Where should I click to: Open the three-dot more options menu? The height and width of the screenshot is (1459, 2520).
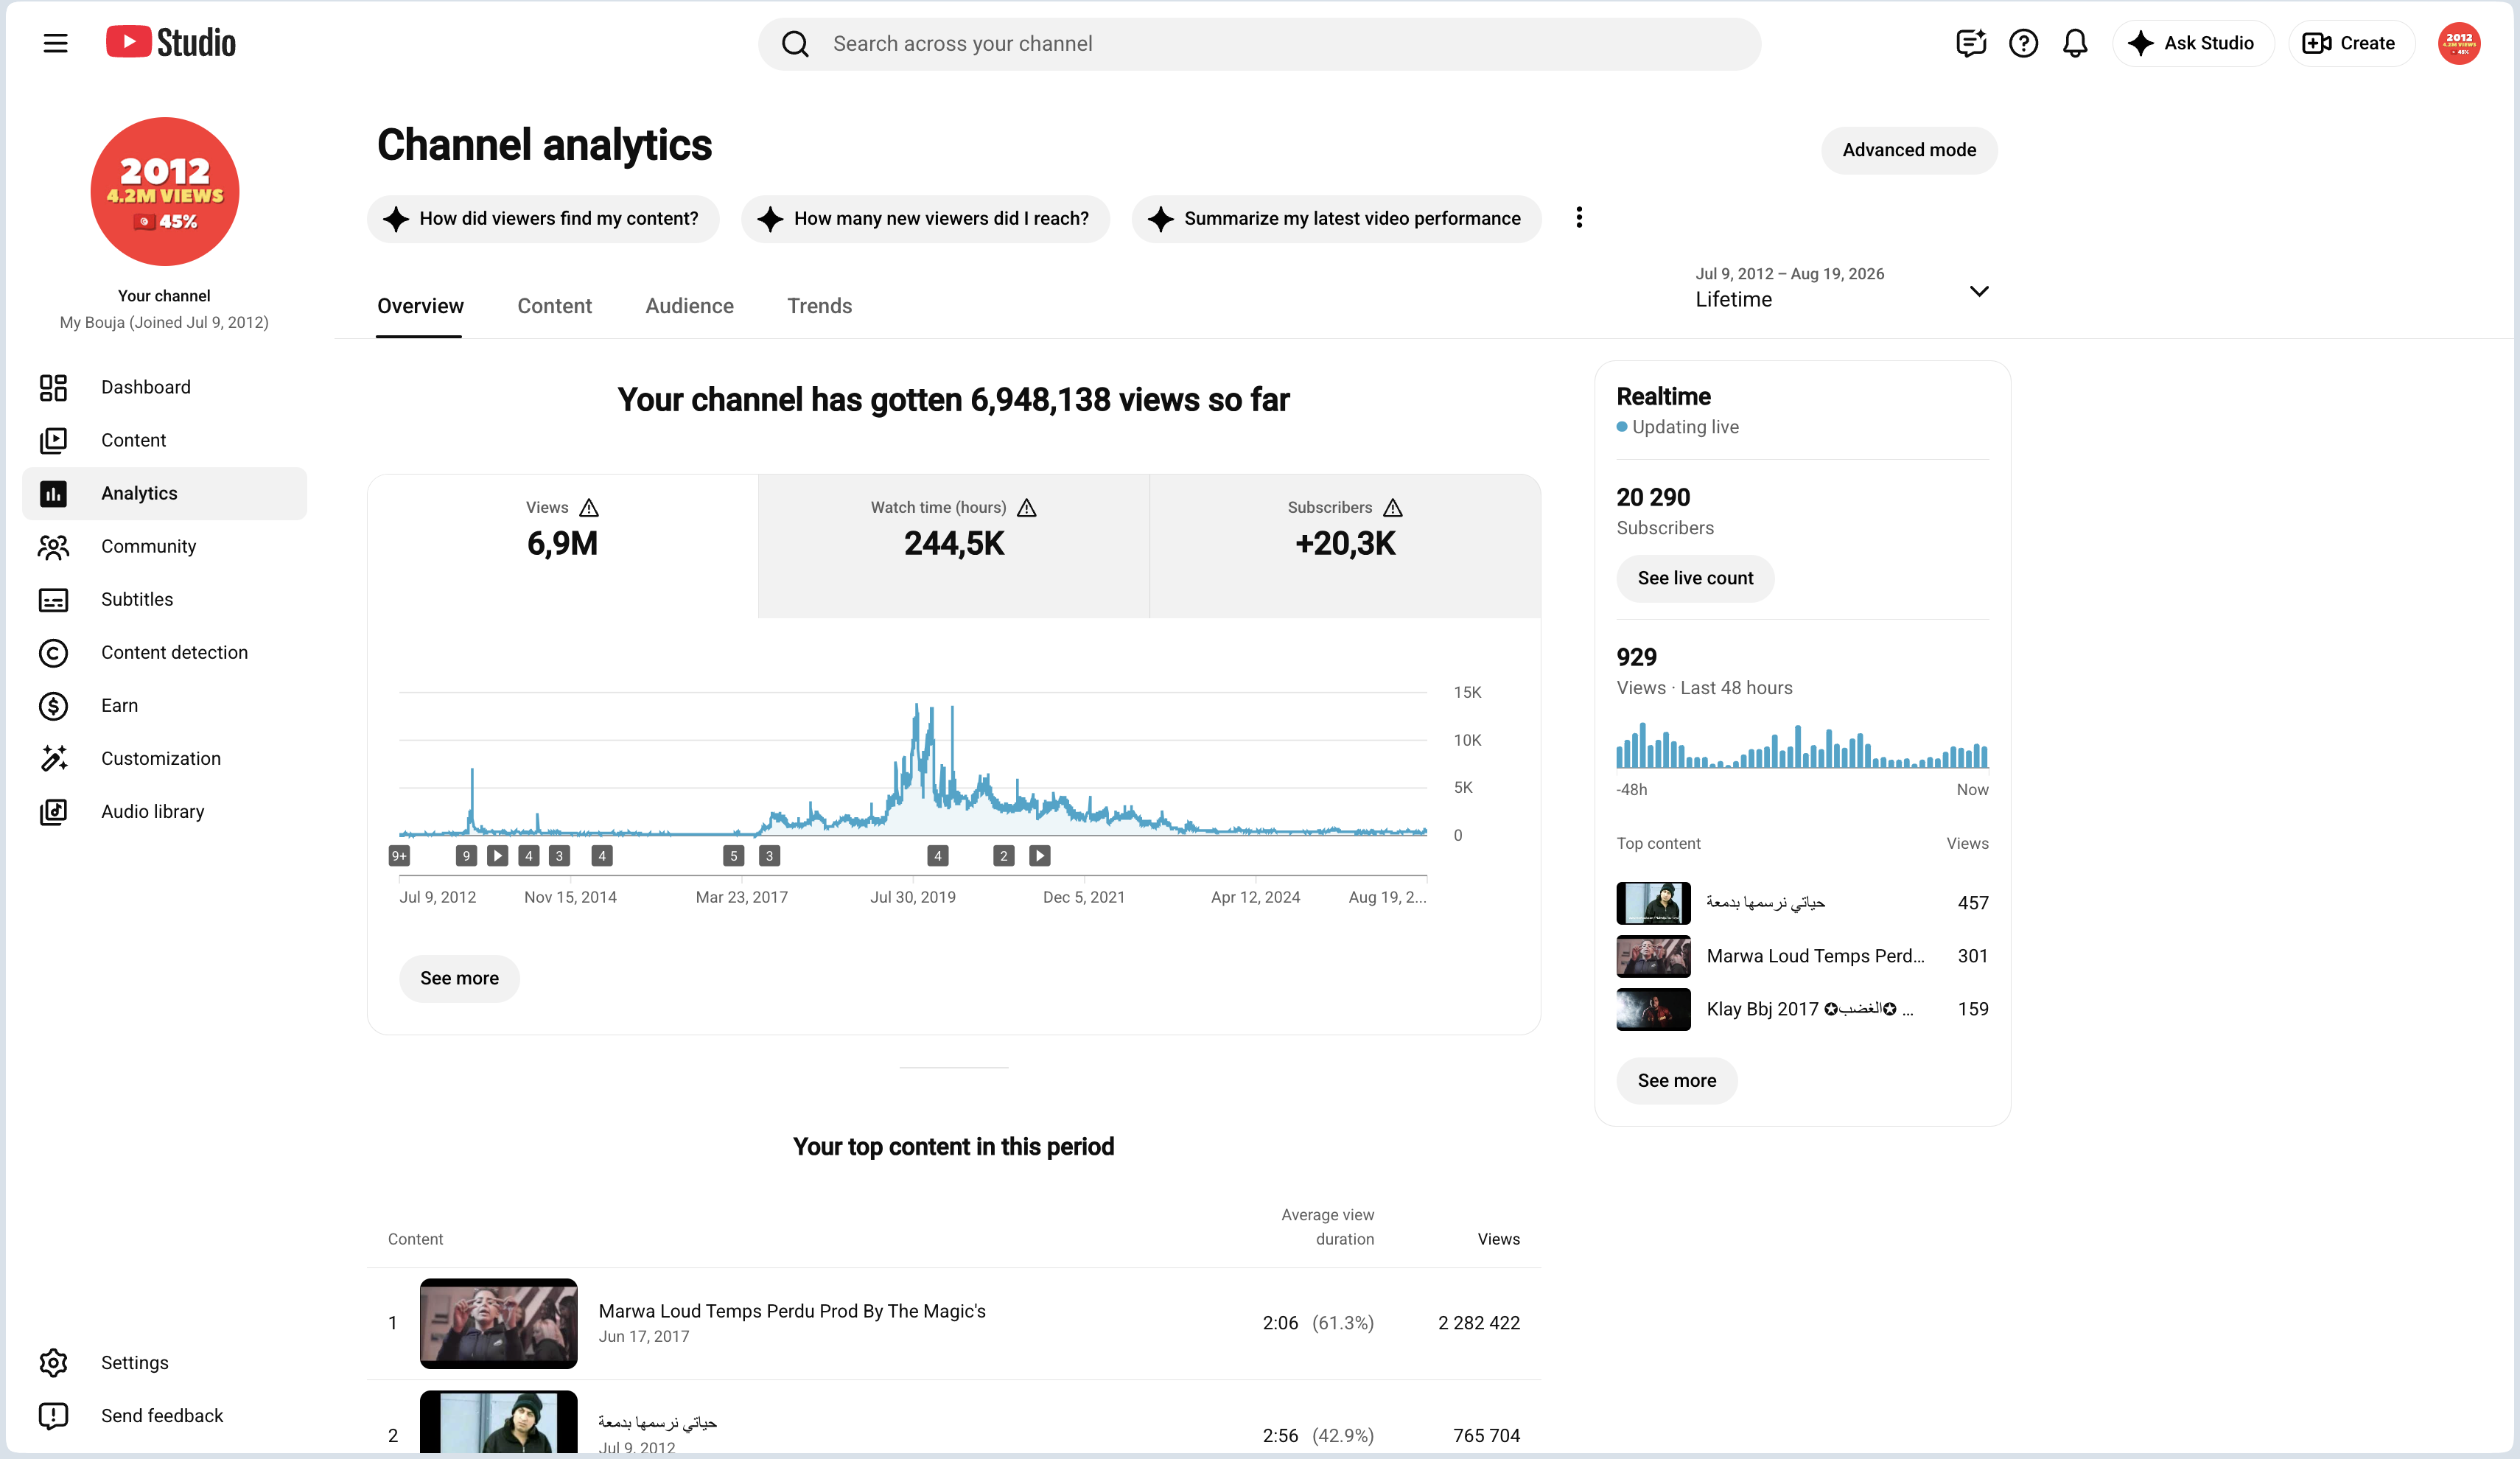point(1579,218)
